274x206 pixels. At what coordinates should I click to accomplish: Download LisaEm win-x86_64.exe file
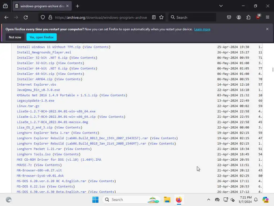click(x=56, y=111)
